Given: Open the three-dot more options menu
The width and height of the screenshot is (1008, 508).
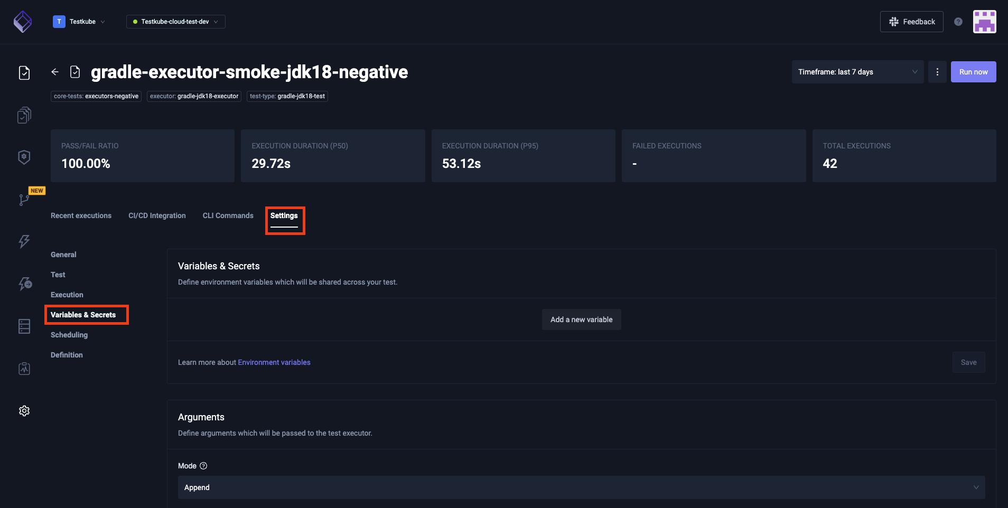Looking at the screenshot, I should click(x=937, y=72).
